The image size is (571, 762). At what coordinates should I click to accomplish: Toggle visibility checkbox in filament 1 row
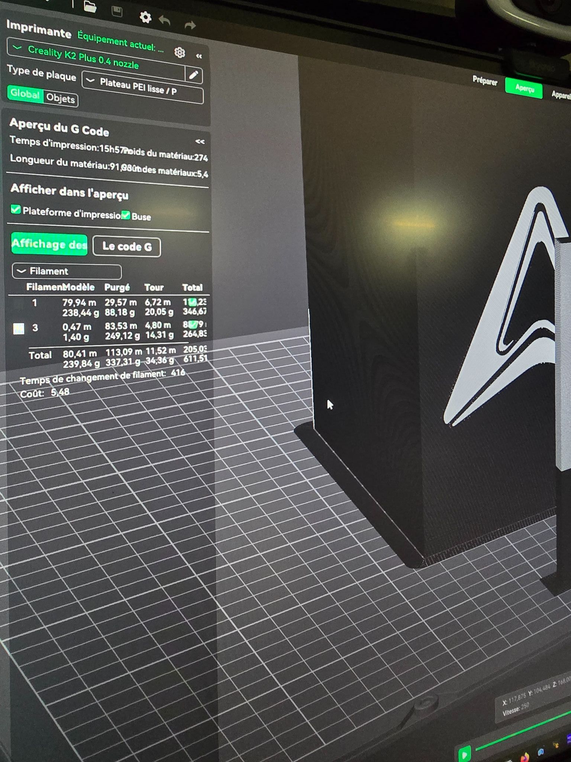click(x=192, y=302)
